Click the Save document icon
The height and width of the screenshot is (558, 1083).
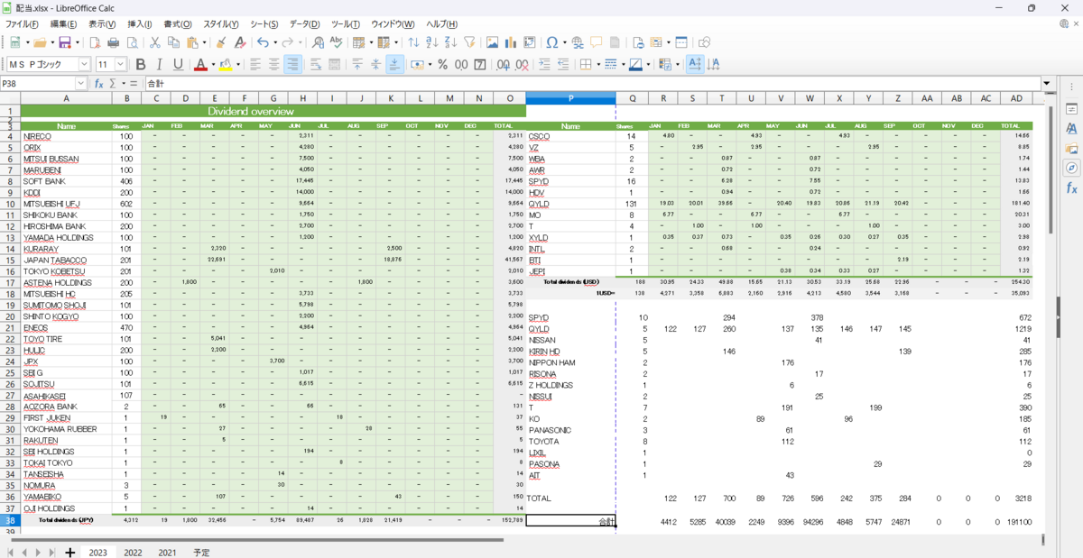pos(65,42)
